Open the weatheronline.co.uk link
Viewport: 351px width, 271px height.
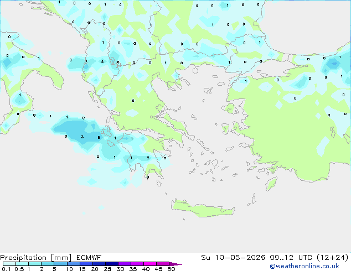[x=304, y=266]
